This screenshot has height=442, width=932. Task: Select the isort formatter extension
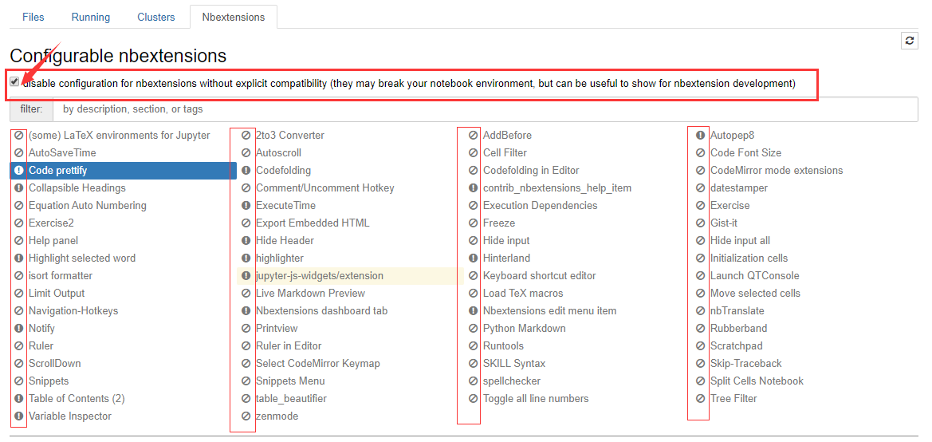(x=61, y=276)
